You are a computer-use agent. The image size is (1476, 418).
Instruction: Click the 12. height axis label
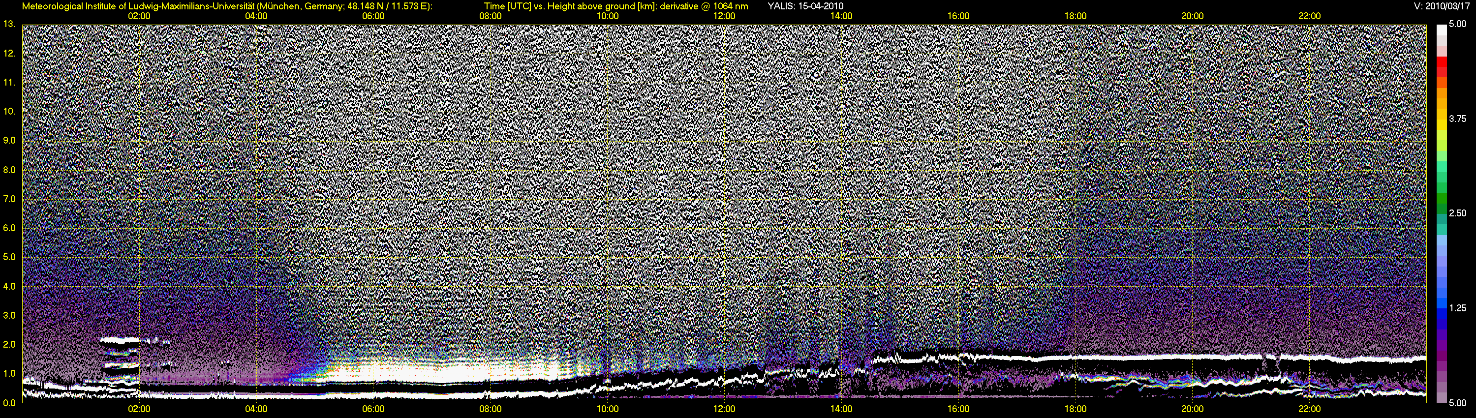(x=9, y=53)
